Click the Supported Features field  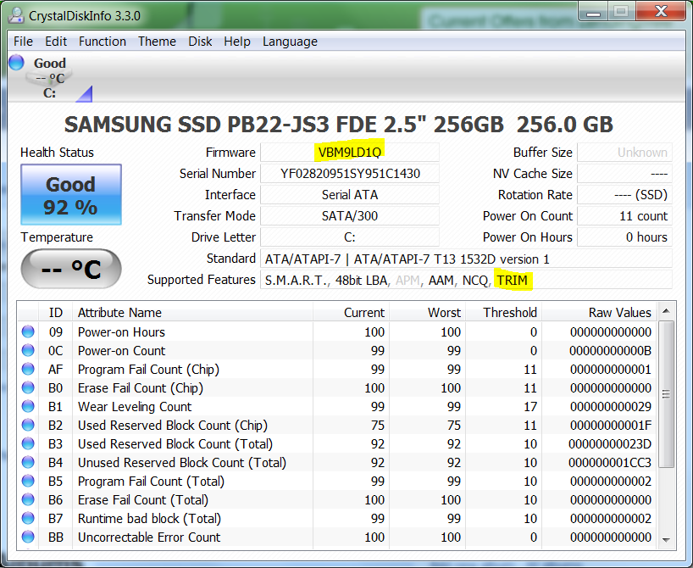coord(466,280)
